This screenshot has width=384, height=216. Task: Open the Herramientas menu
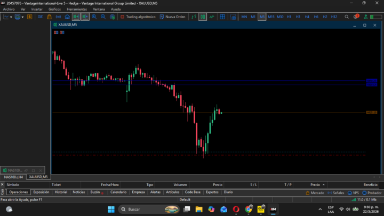point(77,9)
